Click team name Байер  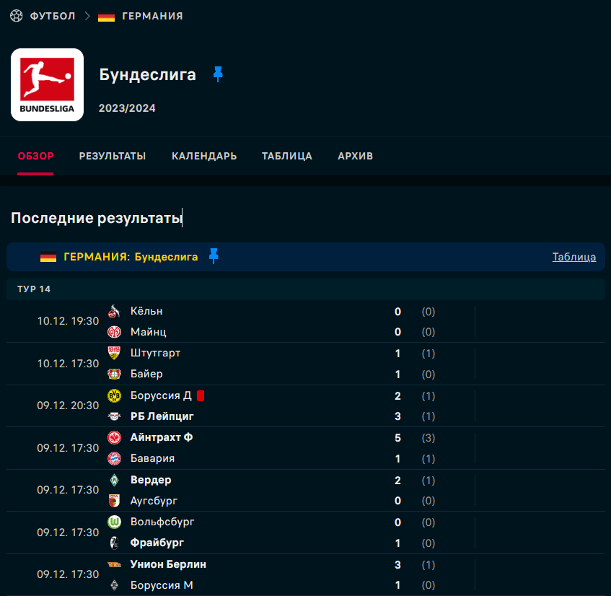(x=146, y=374)
